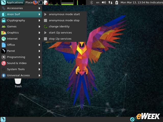Open the Sound & Video menu category
Image resolution: width=163 pixels, height=122 pixels.
coord(21,63)
